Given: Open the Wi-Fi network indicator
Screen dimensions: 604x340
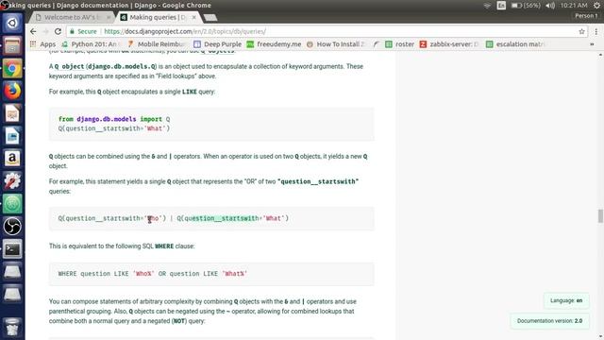Looking at the screenshot, I should pos(487,6).
